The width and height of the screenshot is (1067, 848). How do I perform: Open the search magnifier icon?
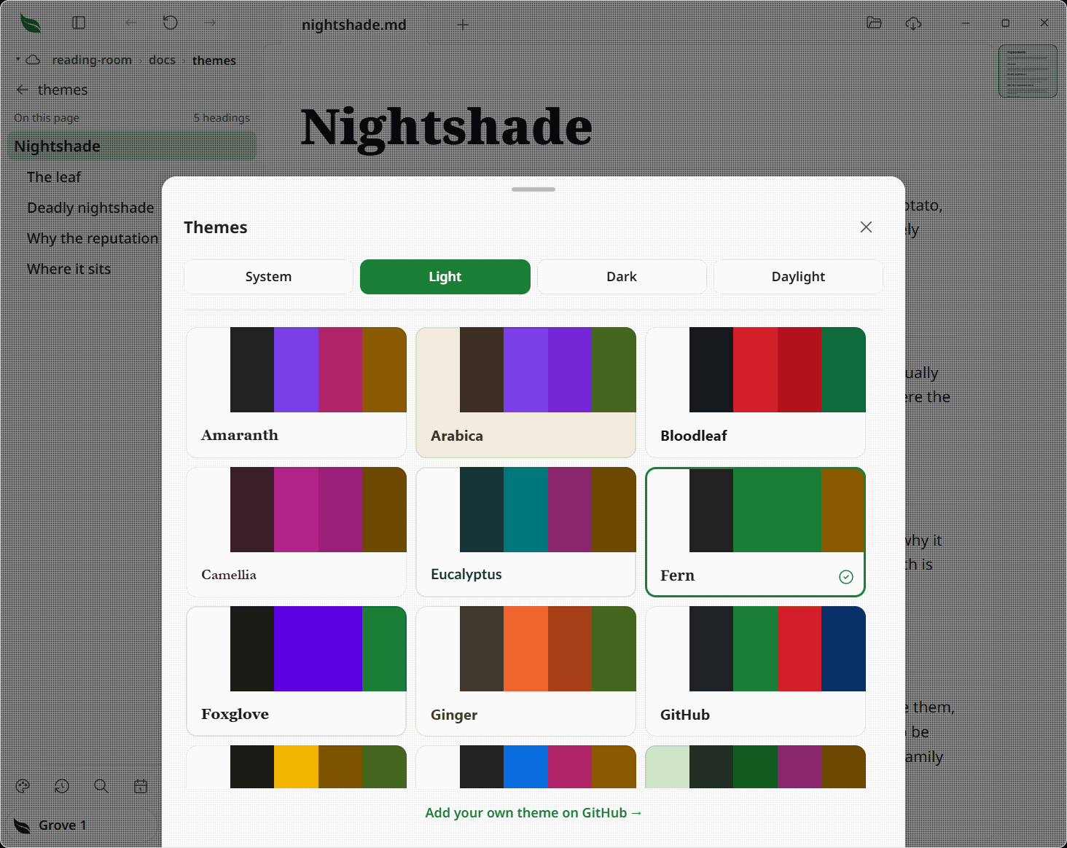[x=101, y=786]
